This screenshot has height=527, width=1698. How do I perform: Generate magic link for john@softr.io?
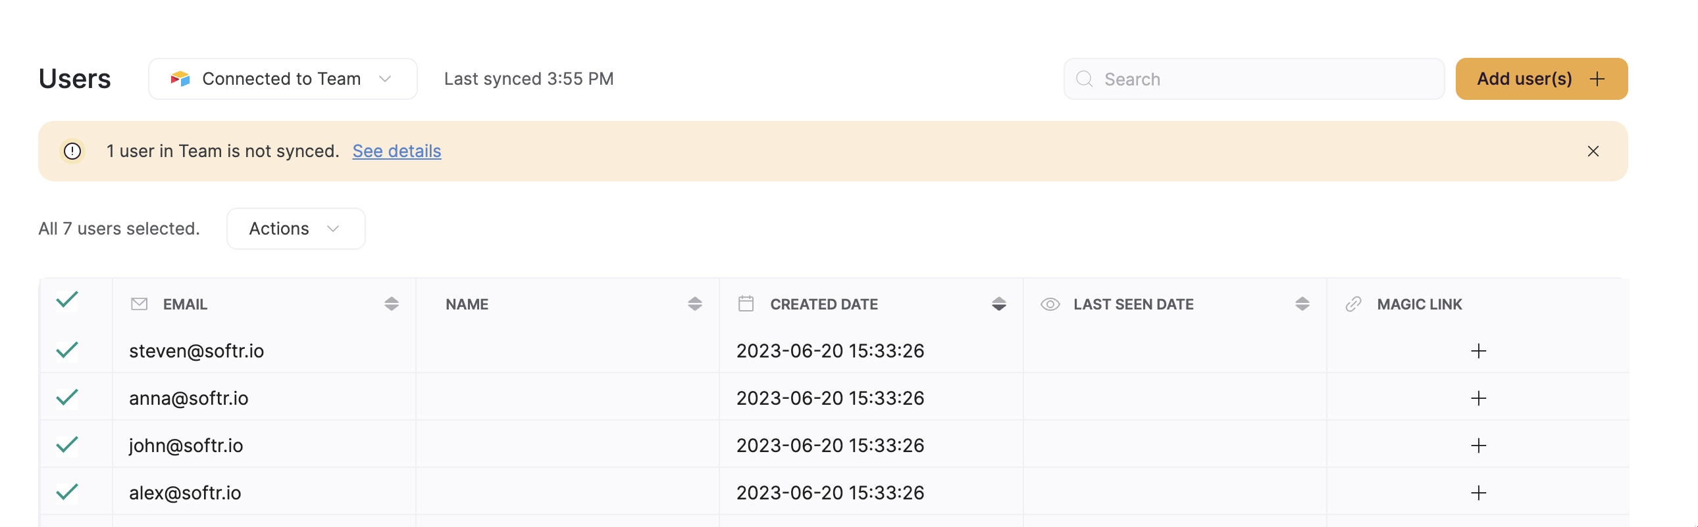1478,446
